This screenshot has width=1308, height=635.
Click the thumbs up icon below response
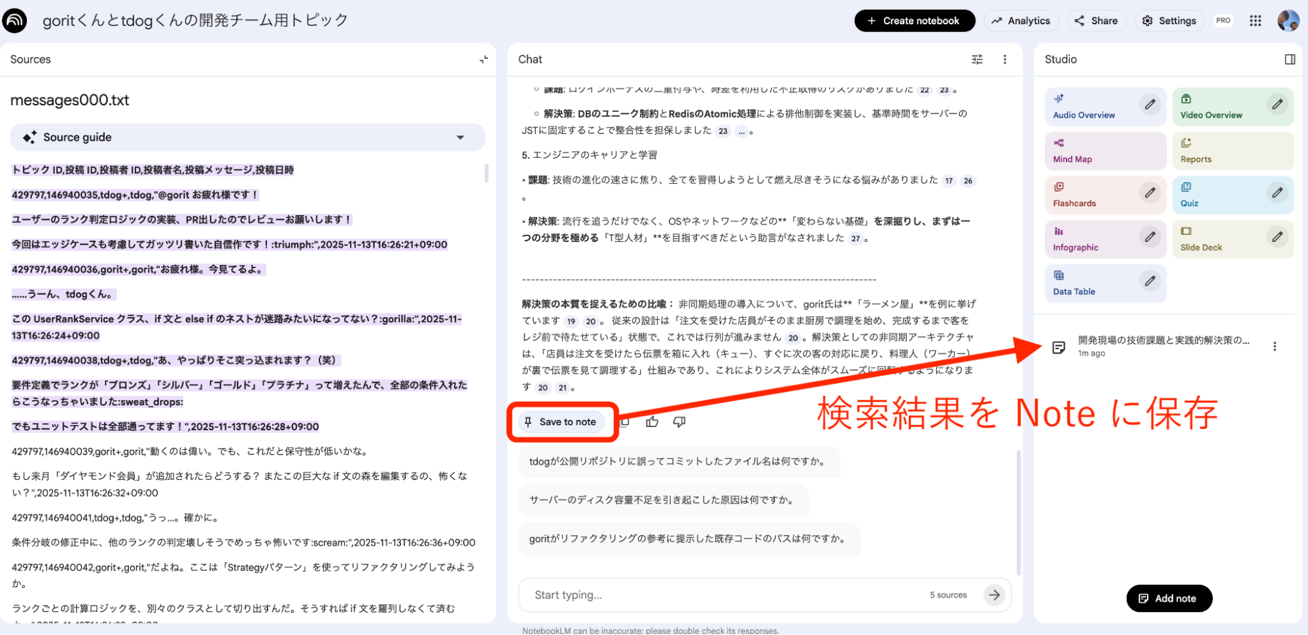(x=652, y=422)
